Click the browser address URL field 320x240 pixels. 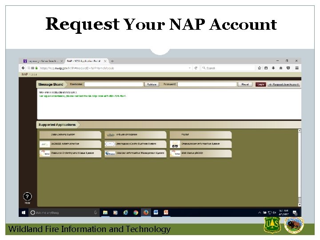point(113,68)
